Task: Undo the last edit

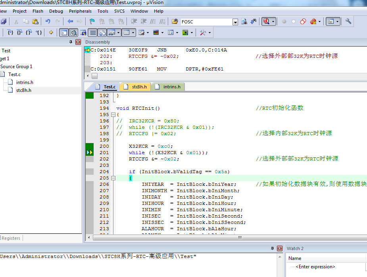Action: (x=48, y=21)
